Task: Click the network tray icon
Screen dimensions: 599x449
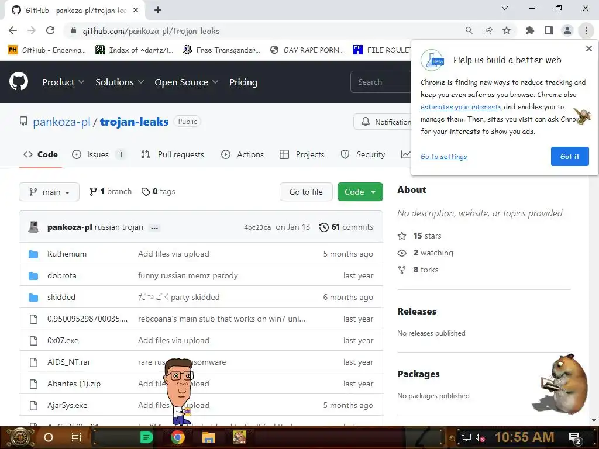Action: pos(466,437)
